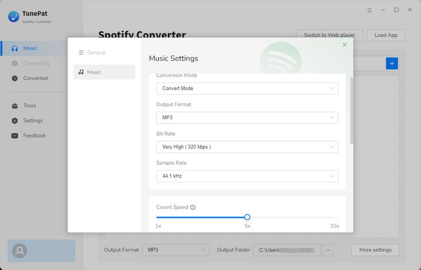
Task: Open the Output Format dropdown in dialog
Action: (x=247, y=118)
